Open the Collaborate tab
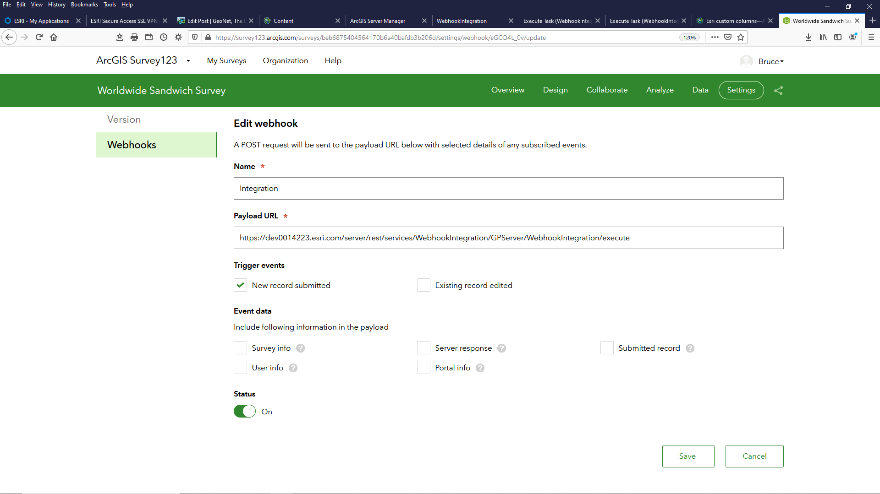The height and width of the screenshot is (494, 880). [x=607, y=90]
